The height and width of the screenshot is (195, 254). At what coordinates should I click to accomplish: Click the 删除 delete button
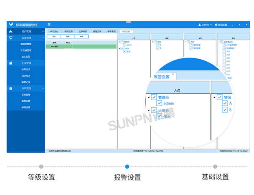point(67,36)
